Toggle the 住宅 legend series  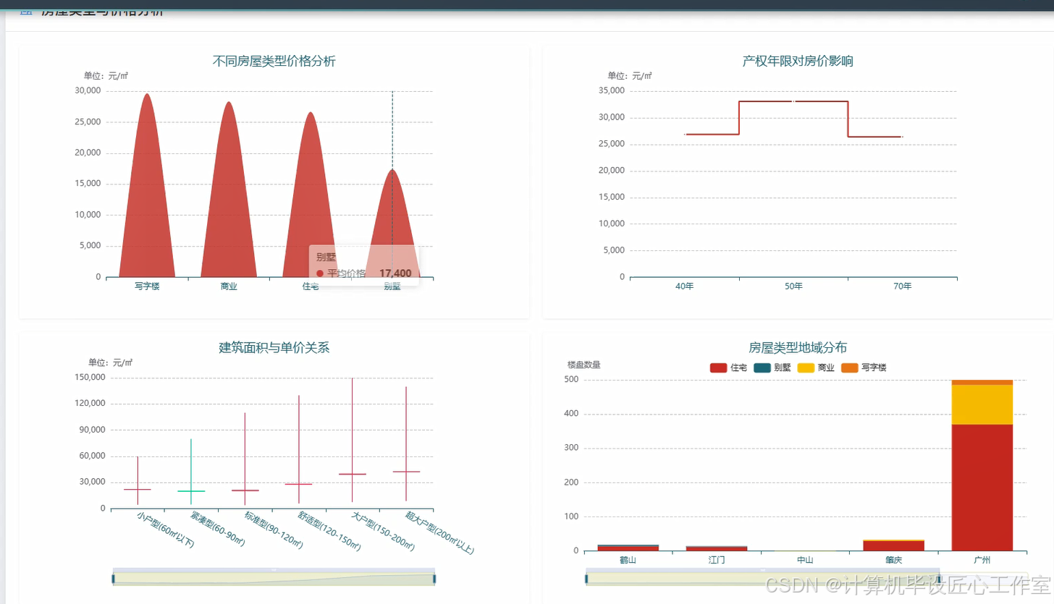728,367
